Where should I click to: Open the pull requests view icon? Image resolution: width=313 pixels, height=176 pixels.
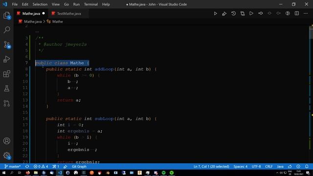tap(7, 103)
